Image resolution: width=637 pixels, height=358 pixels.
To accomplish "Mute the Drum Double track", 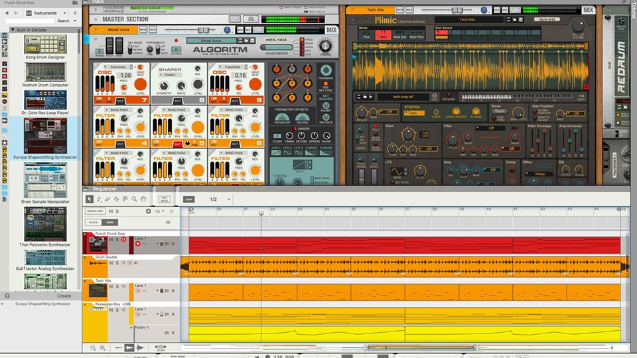I will click(111, 263).
